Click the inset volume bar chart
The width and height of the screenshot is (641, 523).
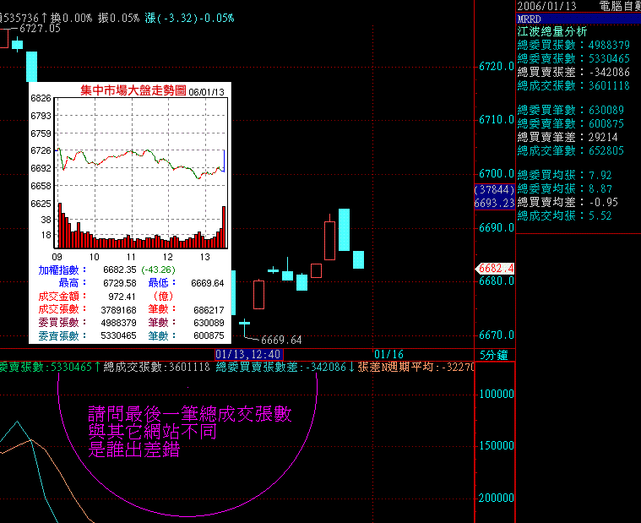tap(141, 226)
